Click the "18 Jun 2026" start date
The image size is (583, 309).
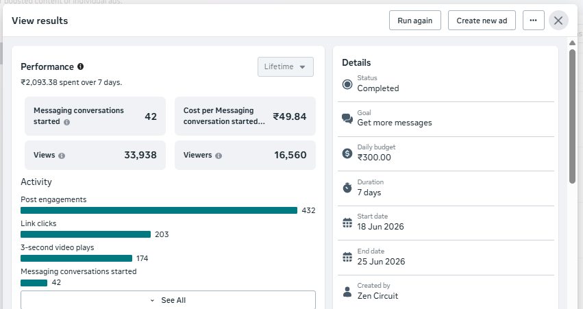pos(380,227)
